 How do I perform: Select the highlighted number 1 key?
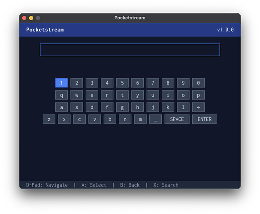point(61,83)
